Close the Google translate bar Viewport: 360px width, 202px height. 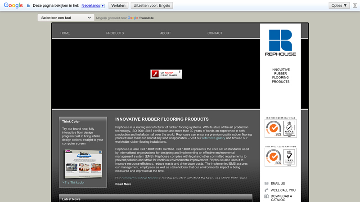pyautogui.click(x=355, y=5)
